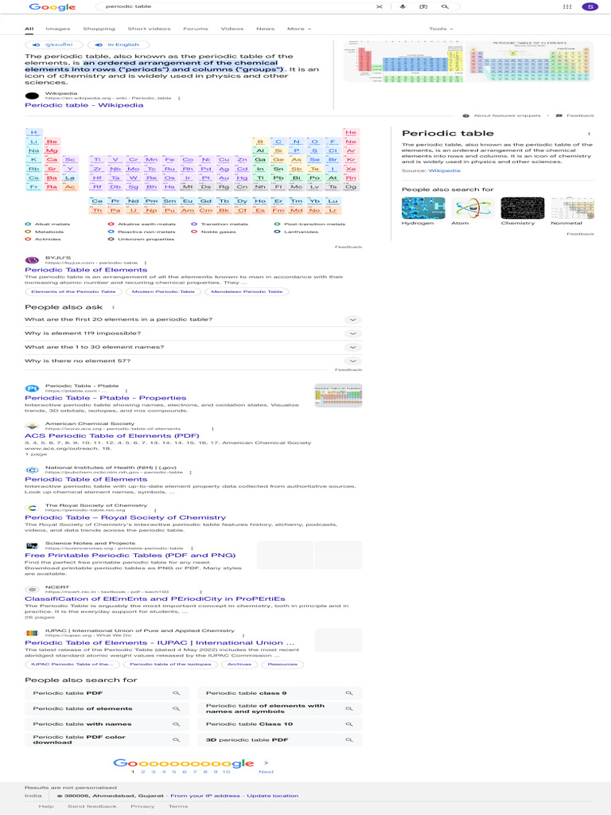This screenshot has height=815, width=611.
Task: Open Periodic Table – Royal Society of Chemistry
Action: tap(125, 517)
